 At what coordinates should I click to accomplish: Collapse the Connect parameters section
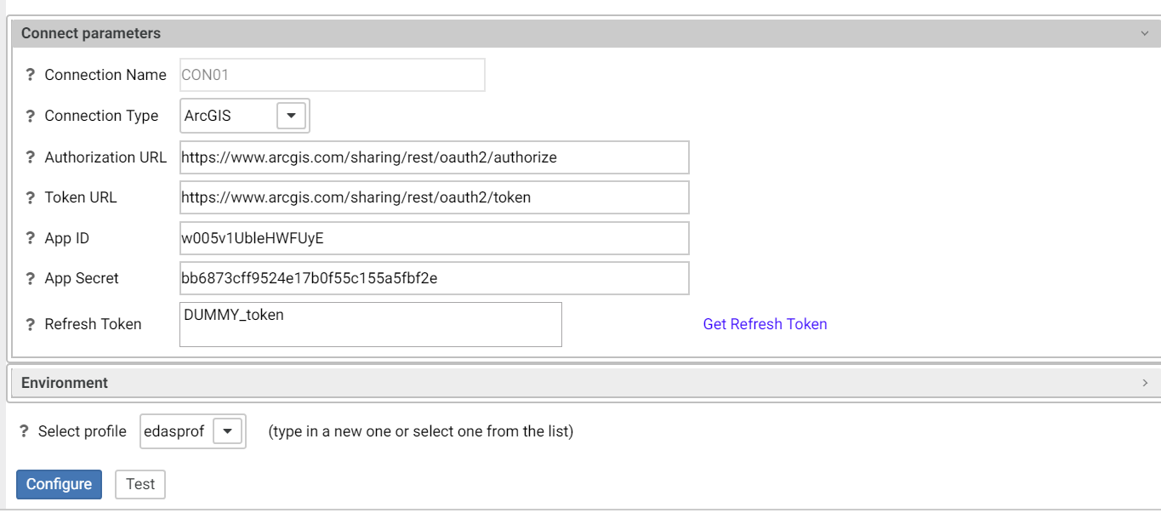1144,34
